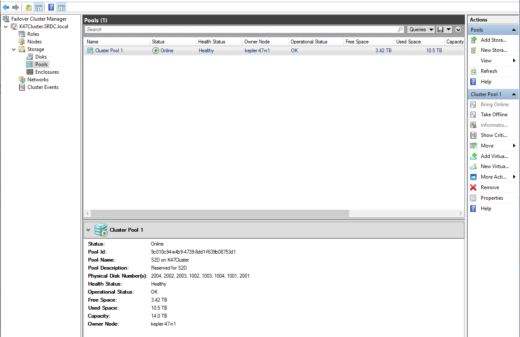Image resolution: width=520 pixels, height=337 pixels.
Task: Open the Roles tree item
Action: click(33, 34)
